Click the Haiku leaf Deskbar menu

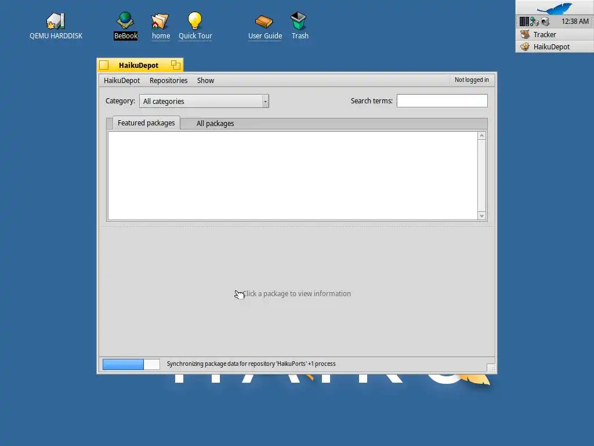tap(555, 8)
